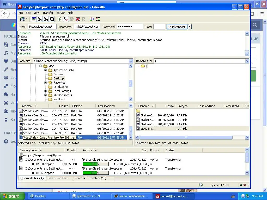Click the NetHood folder icon
This screenshot has height=200, width=267.
pyautogui.click(x=50, y=99)
